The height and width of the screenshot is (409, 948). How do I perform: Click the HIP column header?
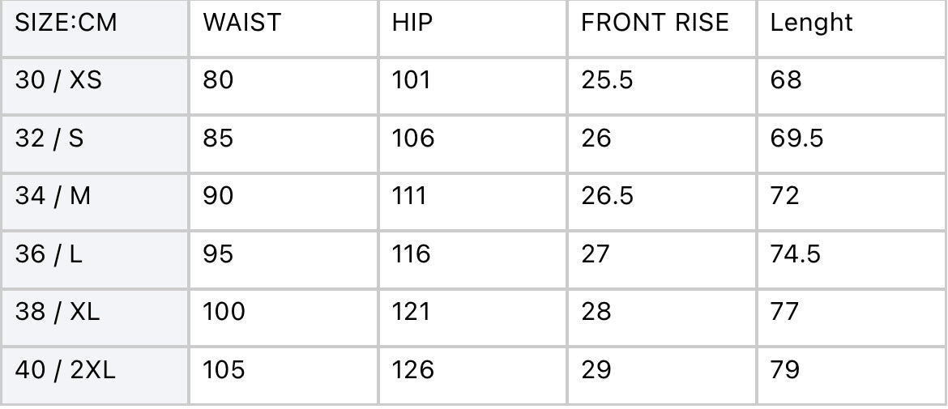point(412,23)
